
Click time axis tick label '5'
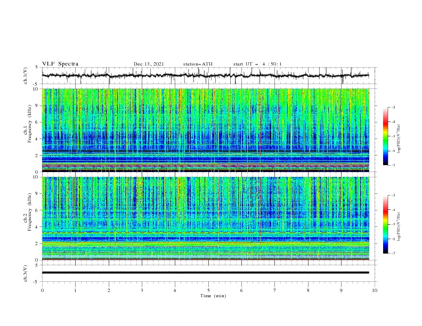[x=208, y=290]
